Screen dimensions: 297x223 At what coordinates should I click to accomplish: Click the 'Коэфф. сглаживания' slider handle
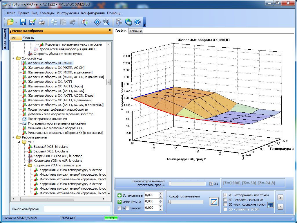click(x=170, y=202)
